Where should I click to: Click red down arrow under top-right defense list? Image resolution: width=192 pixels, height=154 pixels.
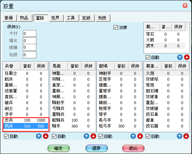pyautogui.click(x=187, y=57)
